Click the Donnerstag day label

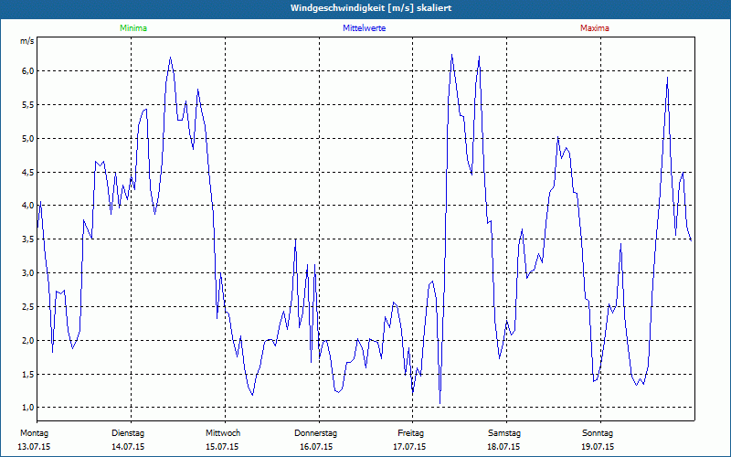pos(315,433)
